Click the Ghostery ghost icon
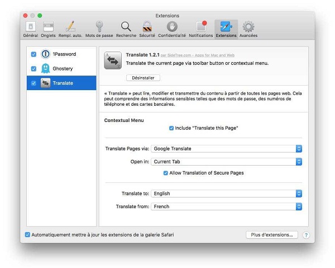The width and height of the screenshot is (335, 268). pos(45,68)
